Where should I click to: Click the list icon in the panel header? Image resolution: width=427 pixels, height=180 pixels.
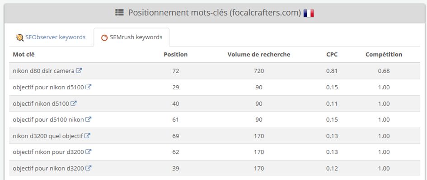click(x=120, y=13)
